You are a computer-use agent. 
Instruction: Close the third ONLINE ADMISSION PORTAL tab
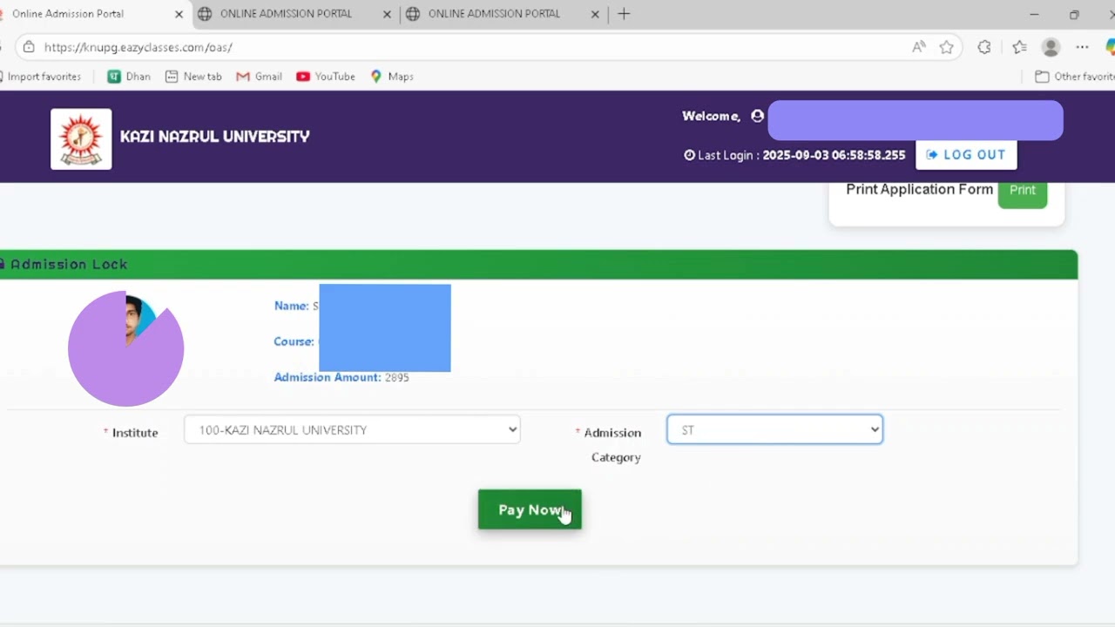tap(596, 14)
